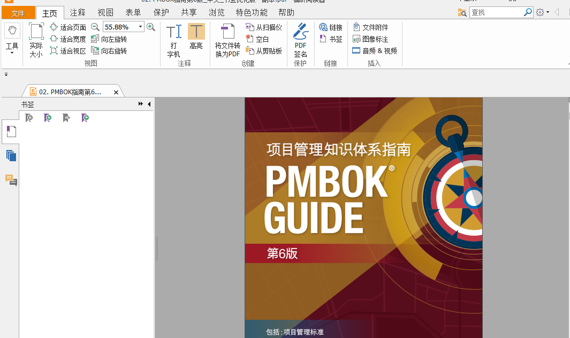Screen dimensions: 570x338
Task: Open the Comments side panel
Action: point(11,180)
